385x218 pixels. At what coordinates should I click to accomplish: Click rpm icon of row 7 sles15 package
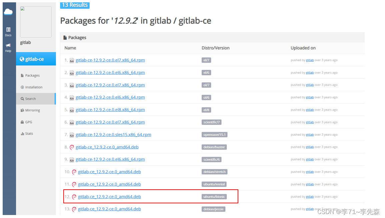[72, 135]
